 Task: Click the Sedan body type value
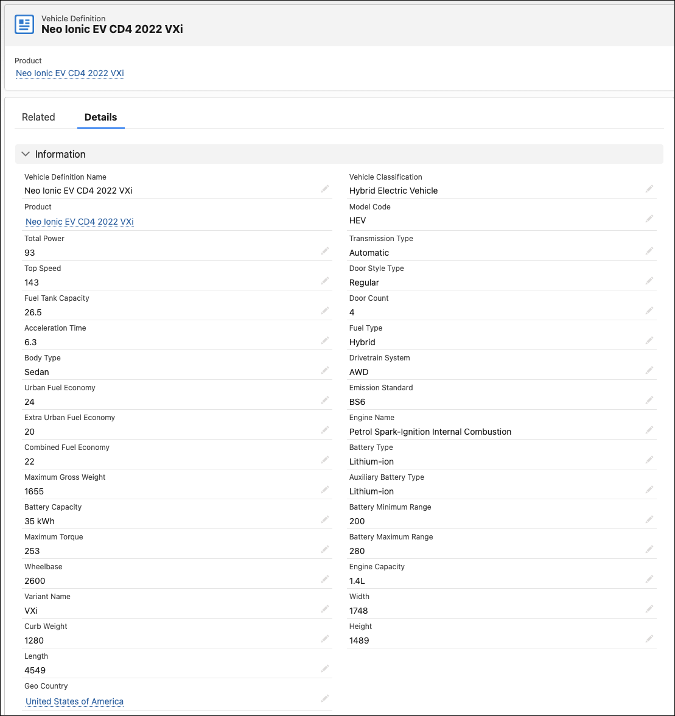(37, 372)
